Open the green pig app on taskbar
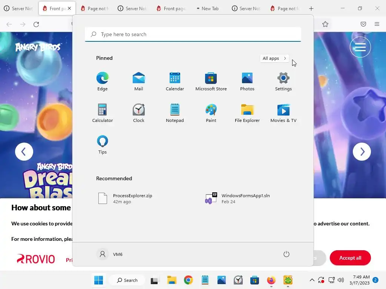Screen dimensions: 386x289 pyautogui.click(x=288, y=280)
